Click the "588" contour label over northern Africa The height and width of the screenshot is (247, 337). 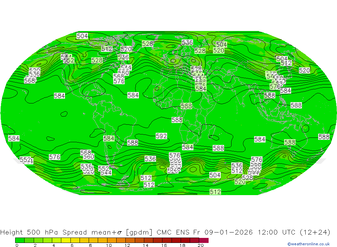click(186, 106)
